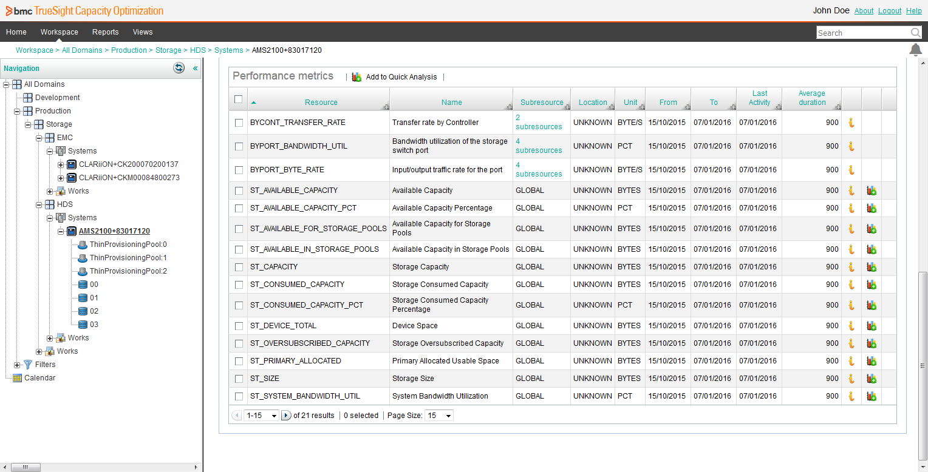Click the Logout link
The width and height of the screenshot is (928, 472).
point(890,11)
